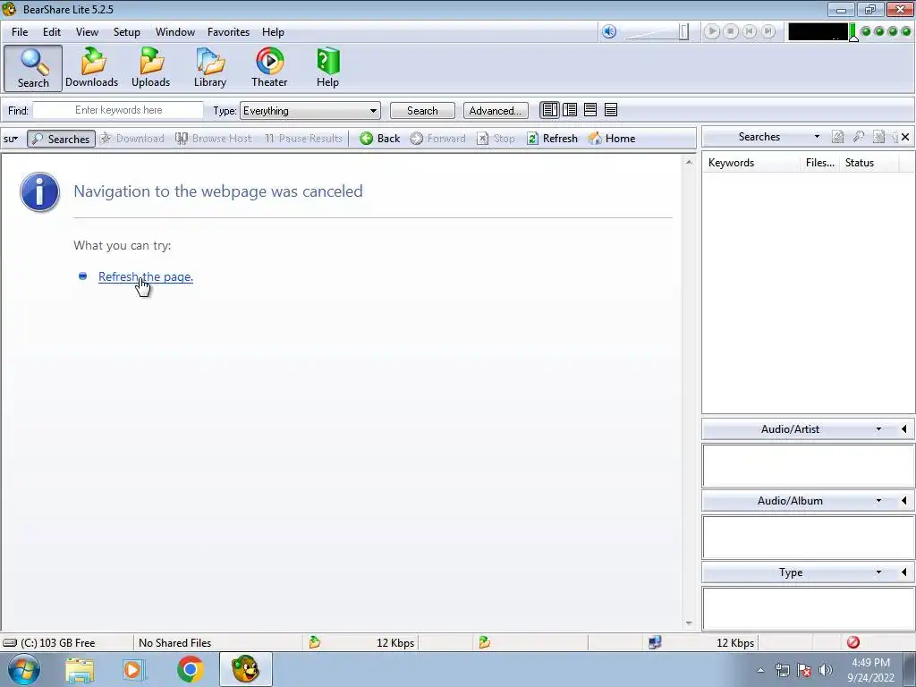
Task: Expand the Audio/Album filter dropdown
Action: (x=878, y=501)
